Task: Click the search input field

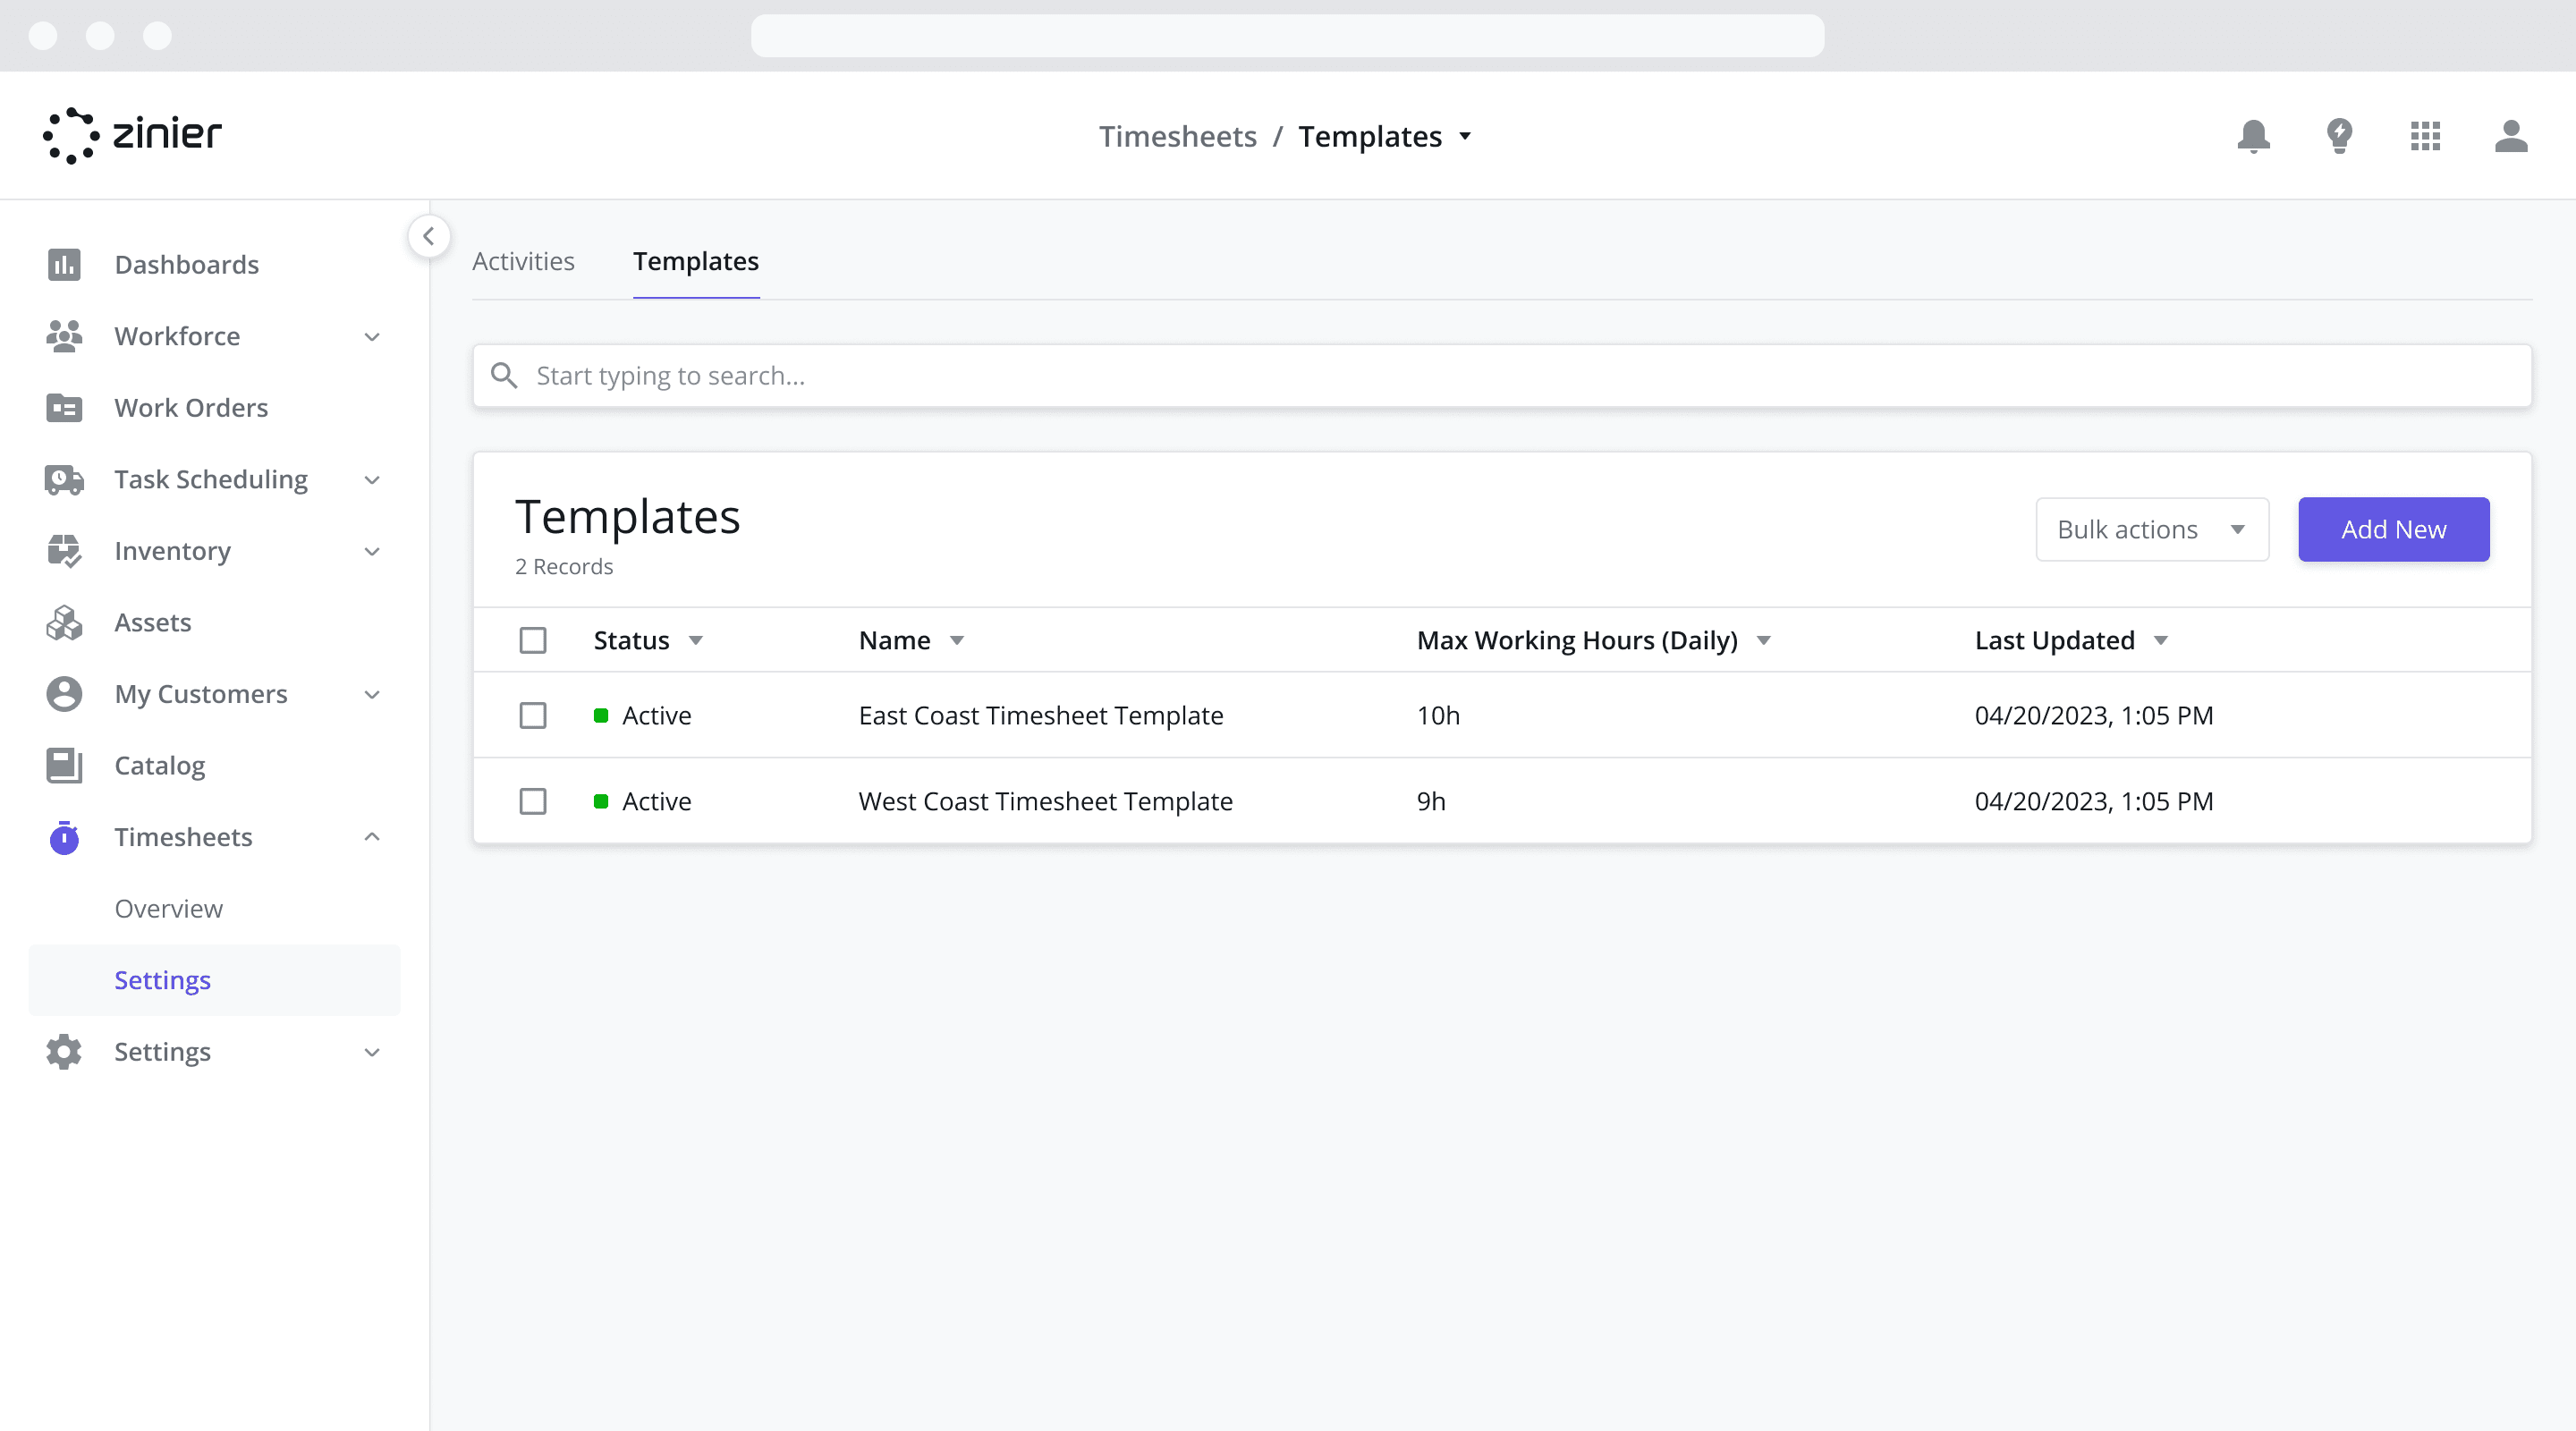Action: [1501, 376]
